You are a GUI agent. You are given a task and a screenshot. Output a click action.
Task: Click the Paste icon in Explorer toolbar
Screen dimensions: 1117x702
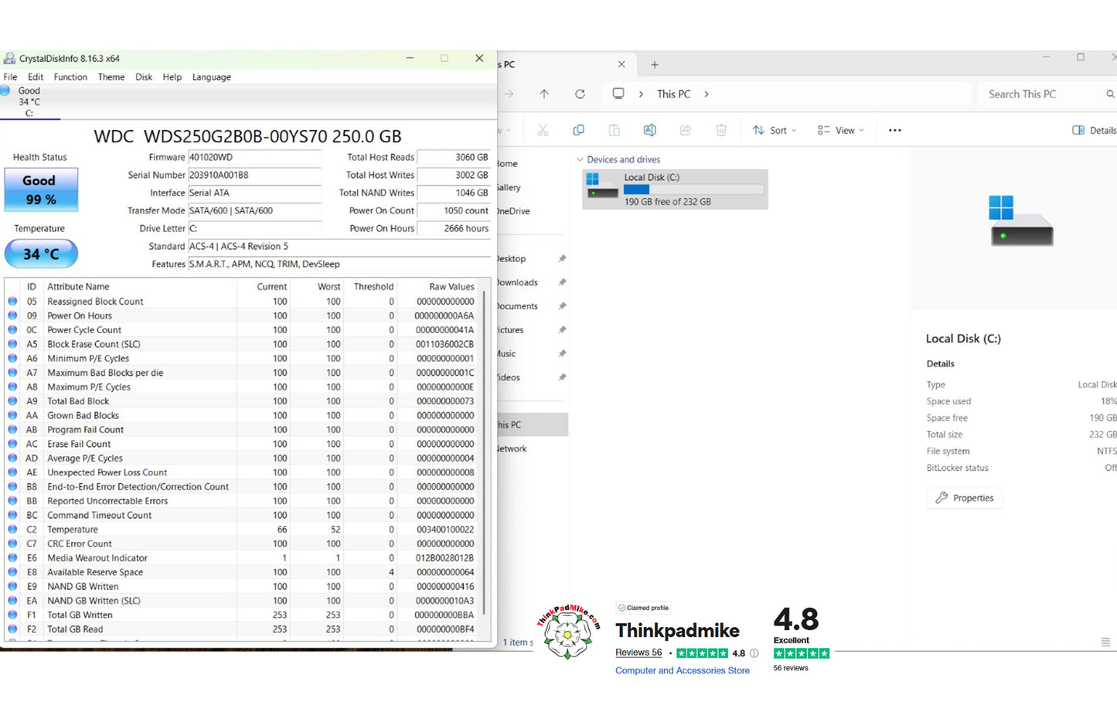[614, 131]
